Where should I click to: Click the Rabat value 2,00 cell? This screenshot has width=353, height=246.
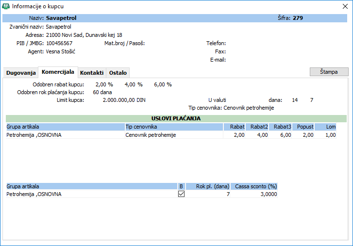pos(235,135)
